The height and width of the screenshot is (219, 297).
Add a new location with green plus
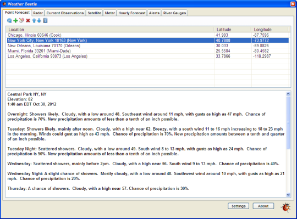(x=15, y=20)
